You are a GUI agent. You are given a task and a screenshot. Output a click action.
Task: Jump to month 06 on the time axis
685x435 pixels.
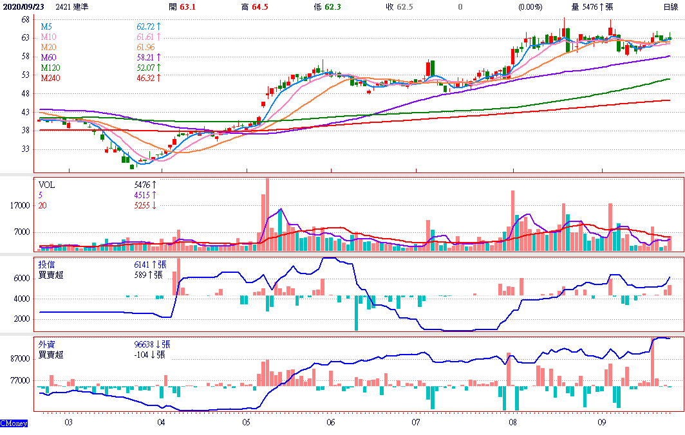(330, 423)
